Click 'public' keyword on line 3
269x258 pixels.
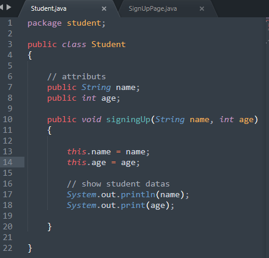(x=42, y=45)
